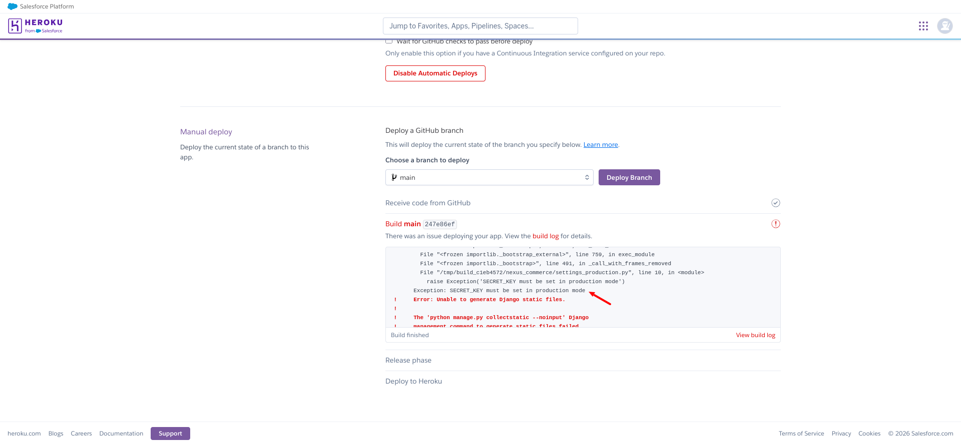961x445 pixels.
Task: Click the Build main heading
Action: click(x=403, y=224)
